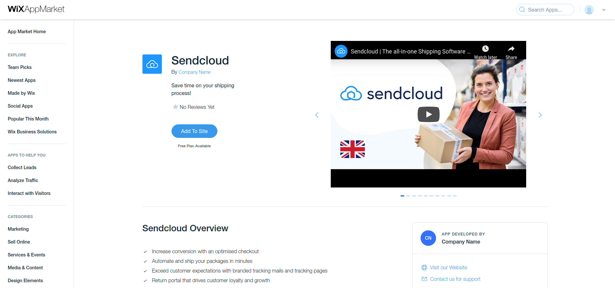615x288 pixels.
Task: Click Visit our Website link
Action: [x=449, y=267]
